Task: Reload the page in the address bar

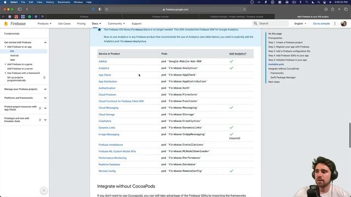Action: [x=244, y=9]
